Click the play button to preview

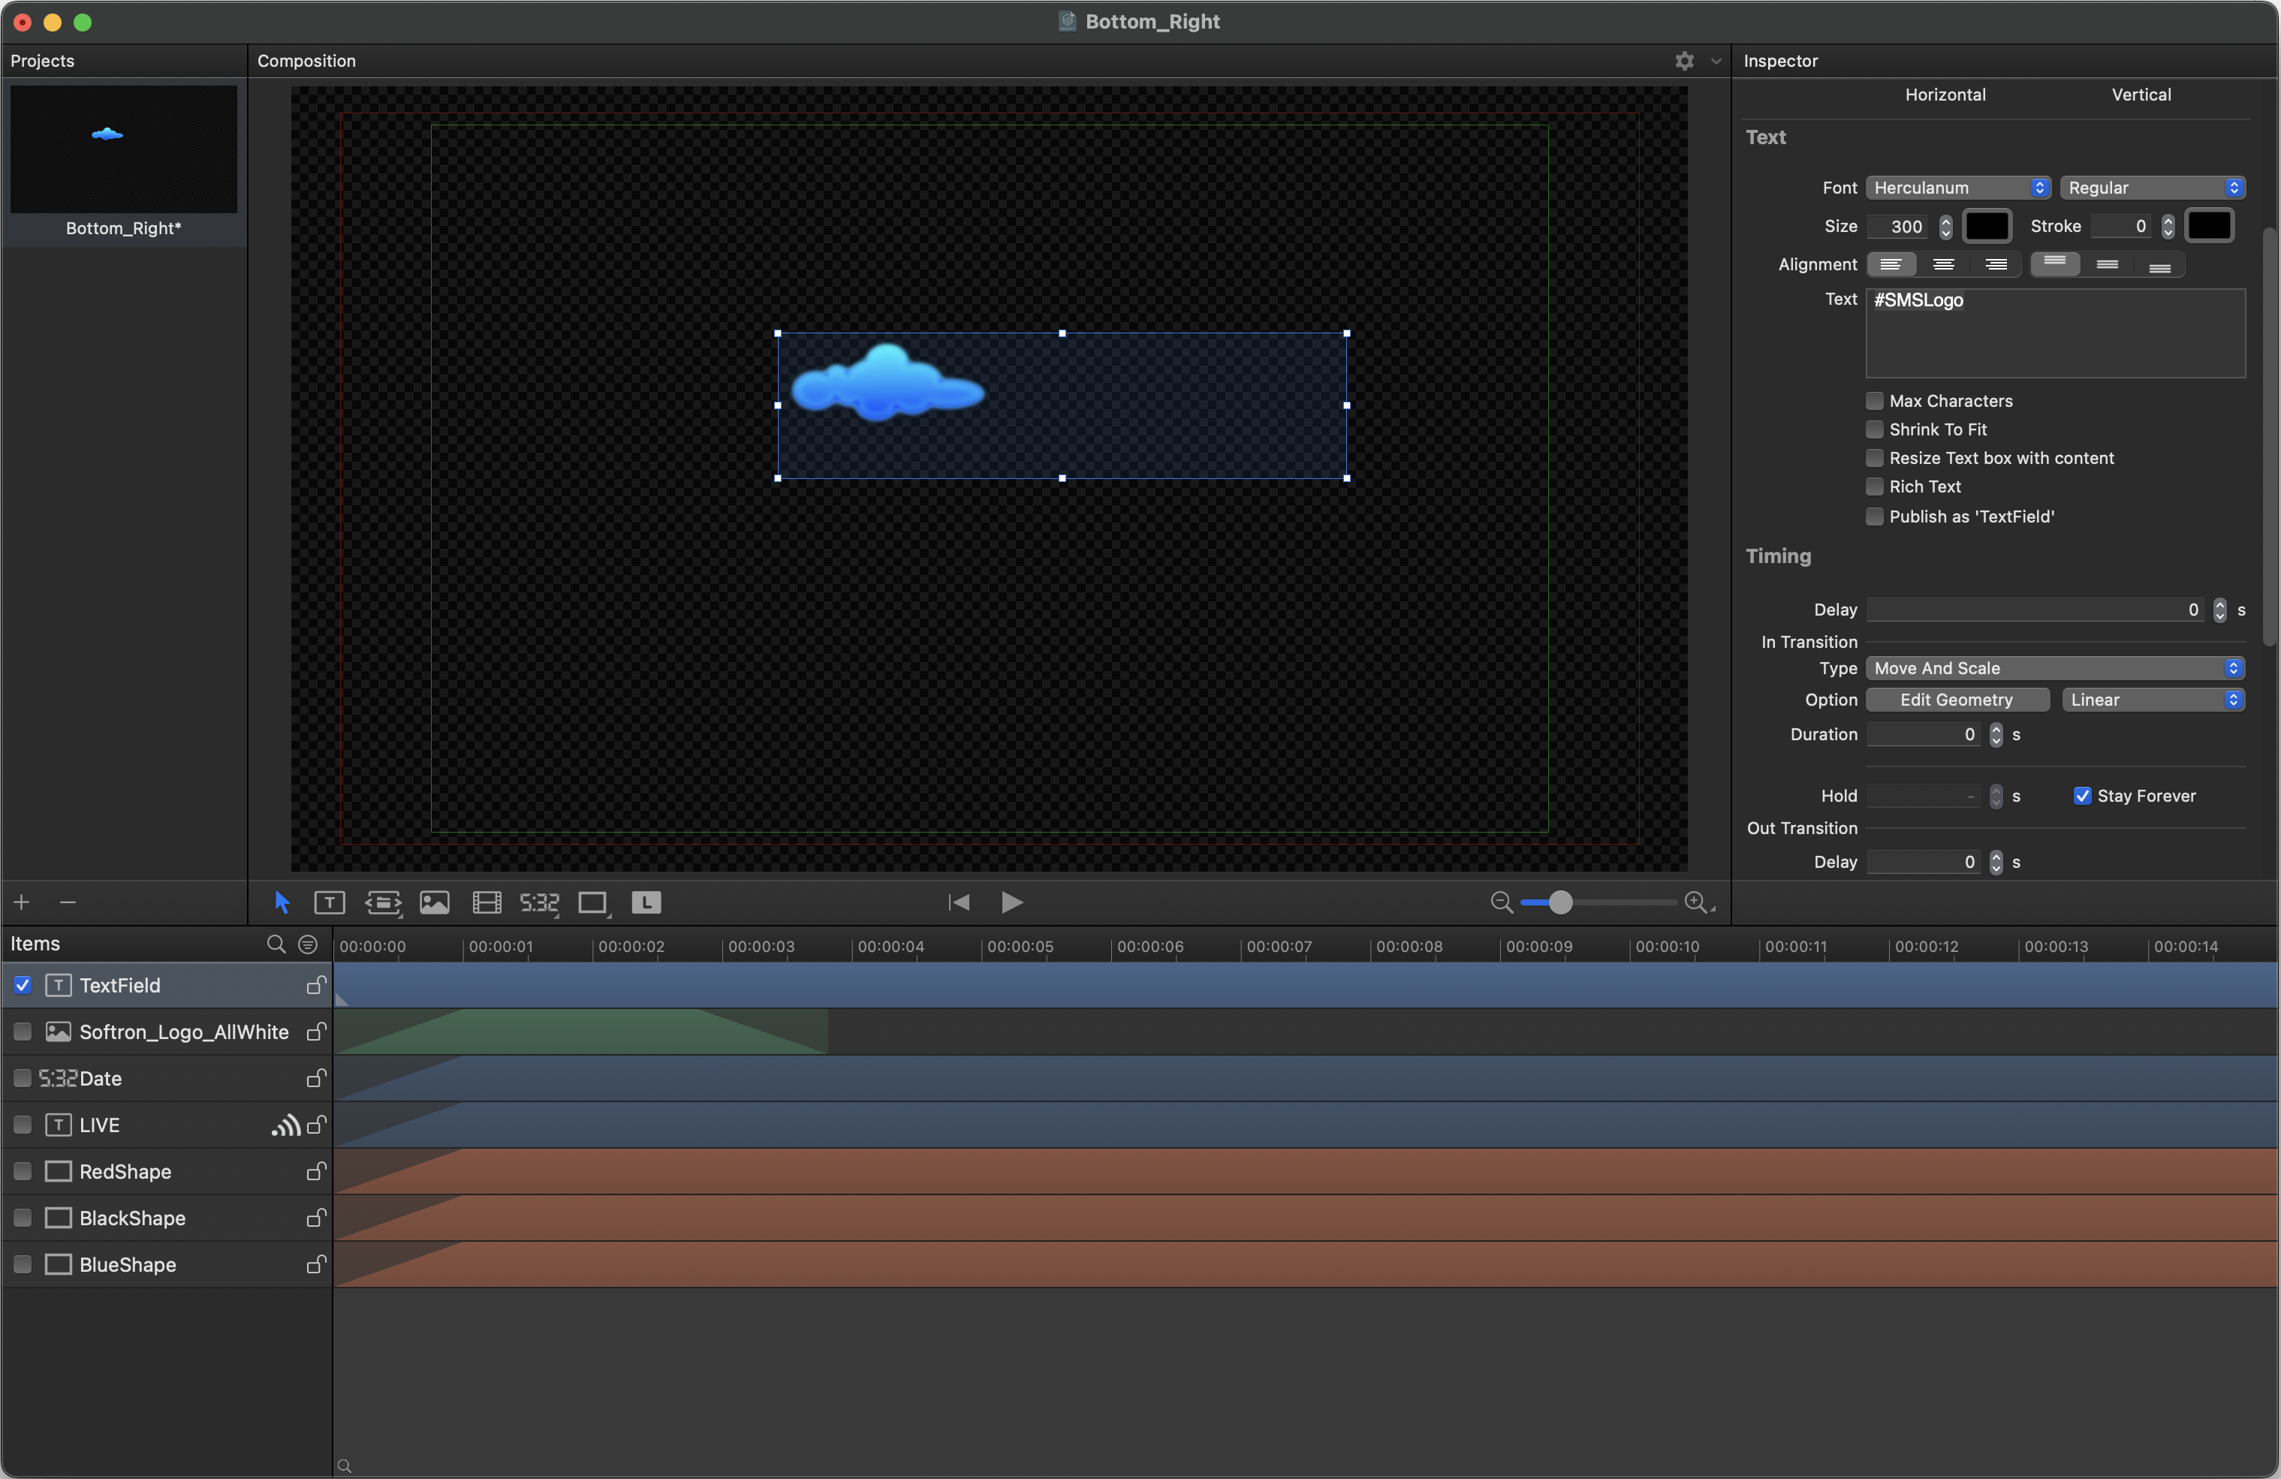(x=1011, y=902)
